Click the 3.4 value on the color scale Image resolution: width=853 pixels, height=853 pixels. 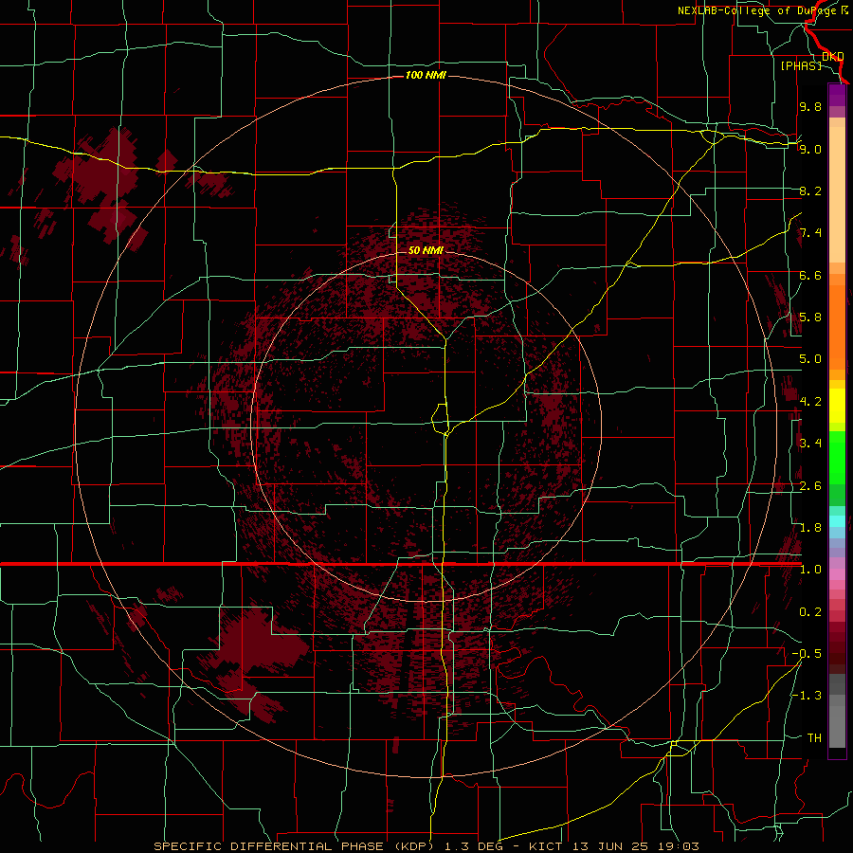(x=810, y=444)
